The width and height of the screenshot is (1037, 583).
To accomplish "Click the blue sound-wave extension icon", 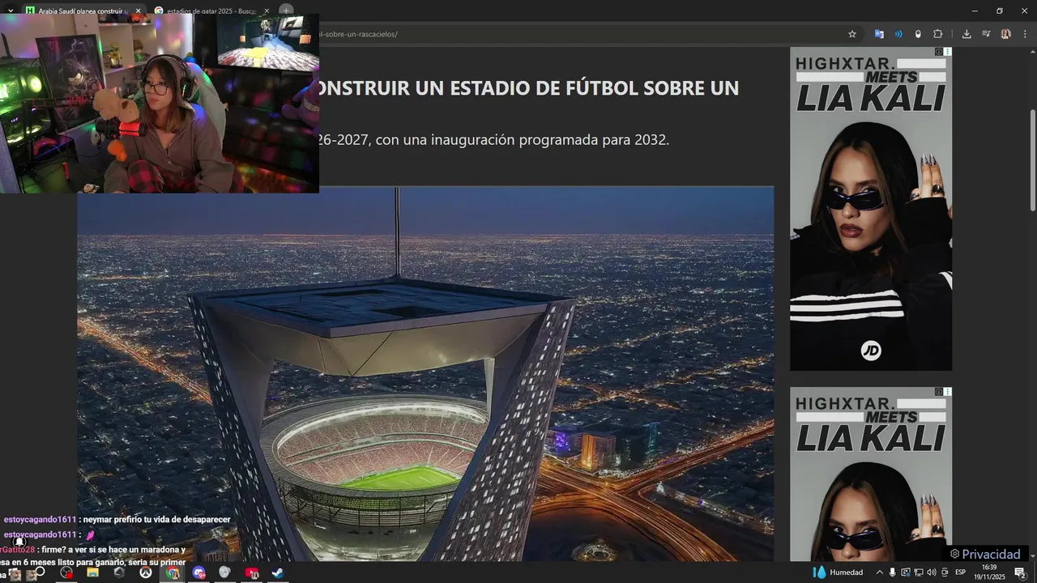I will [898, 34].
